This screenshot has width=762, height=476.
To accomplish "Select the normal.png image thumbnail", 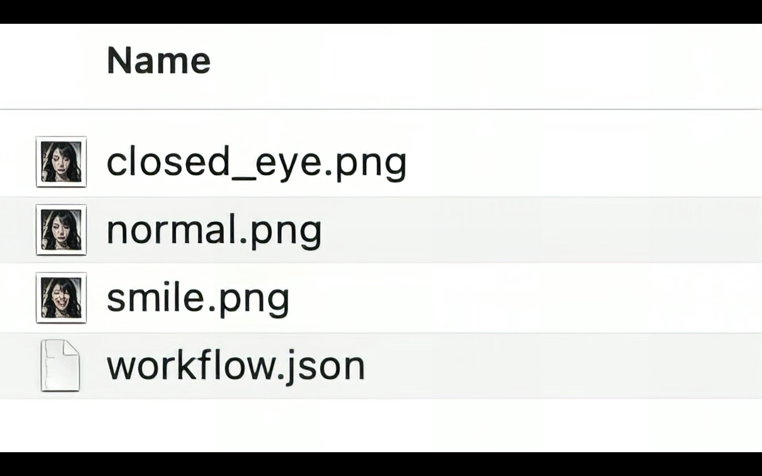I will (x=61, y=230).
